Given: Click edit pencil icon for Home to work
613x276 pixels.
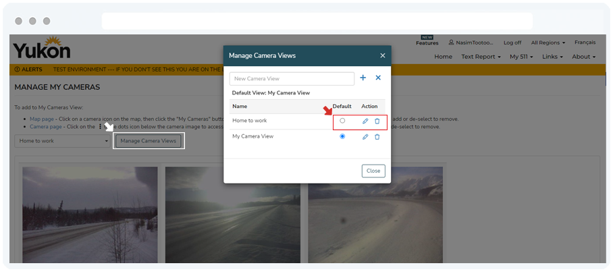Looking at the screenshot, I should pyautogui.click(x=365, y=121).
